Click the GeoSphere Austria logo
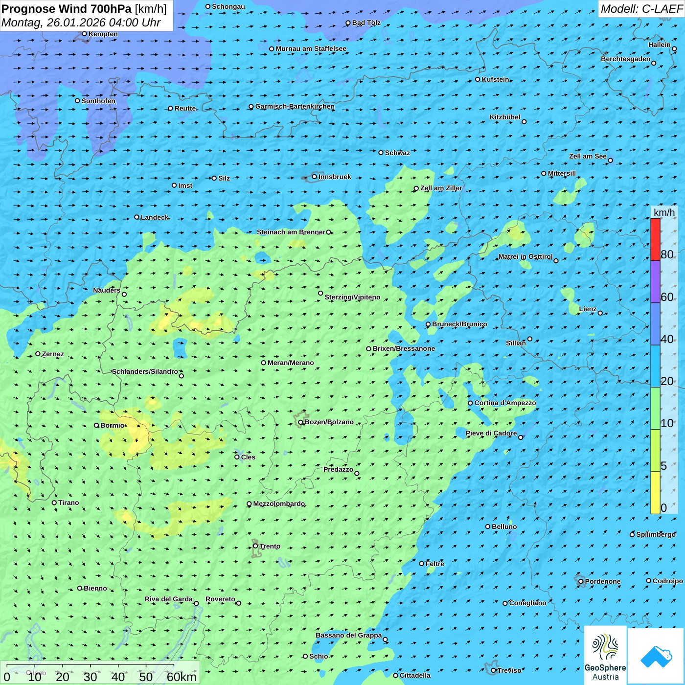 605,656
